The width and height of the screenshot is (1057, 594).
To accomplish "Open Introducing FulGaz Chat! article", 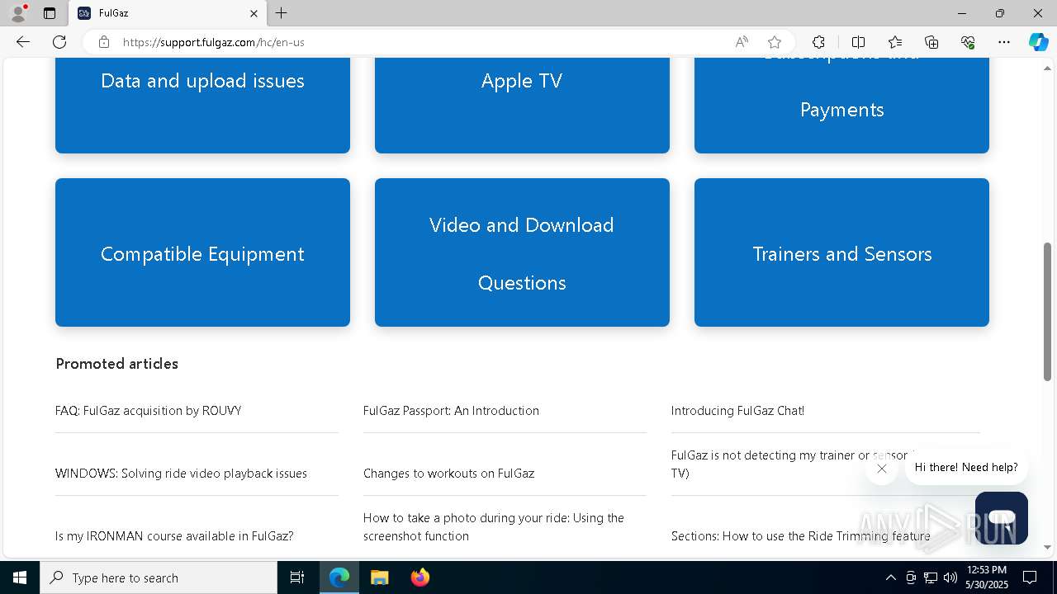I will tap(737, 411).
